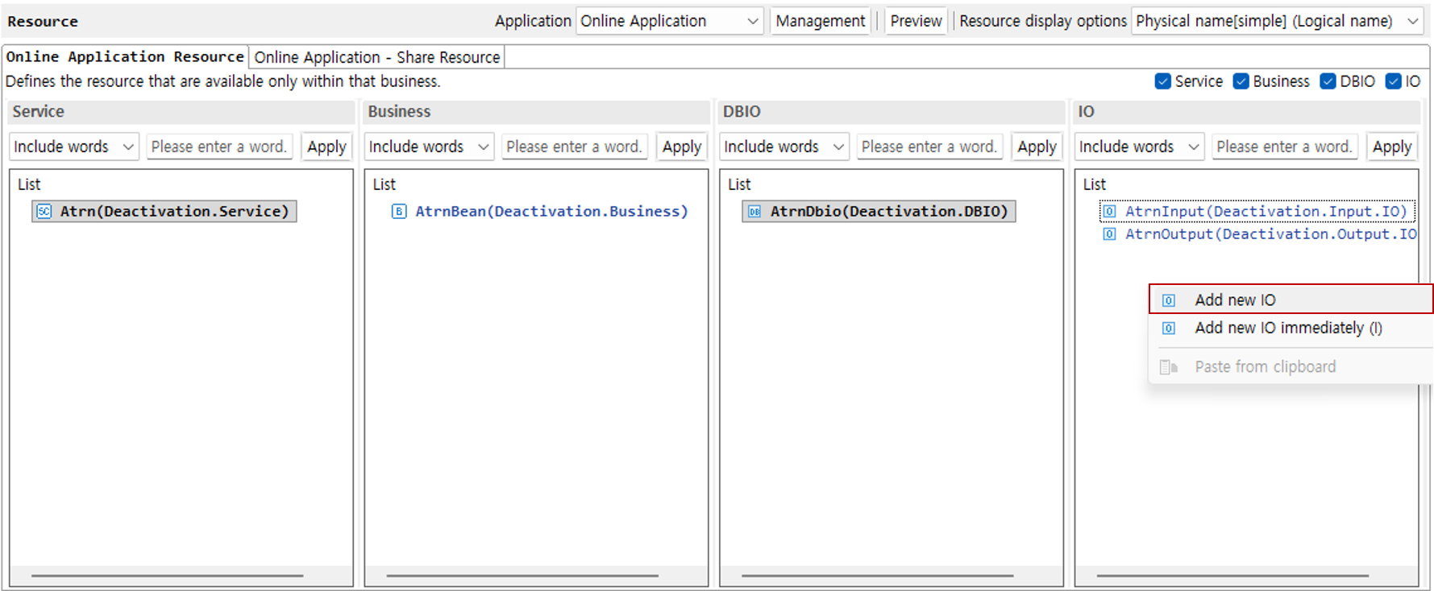Image resolution: width=1434 pixels, height=591 pixels.
Task: Choose Add new IO from context menu
Action: [x=1235, y=300]
